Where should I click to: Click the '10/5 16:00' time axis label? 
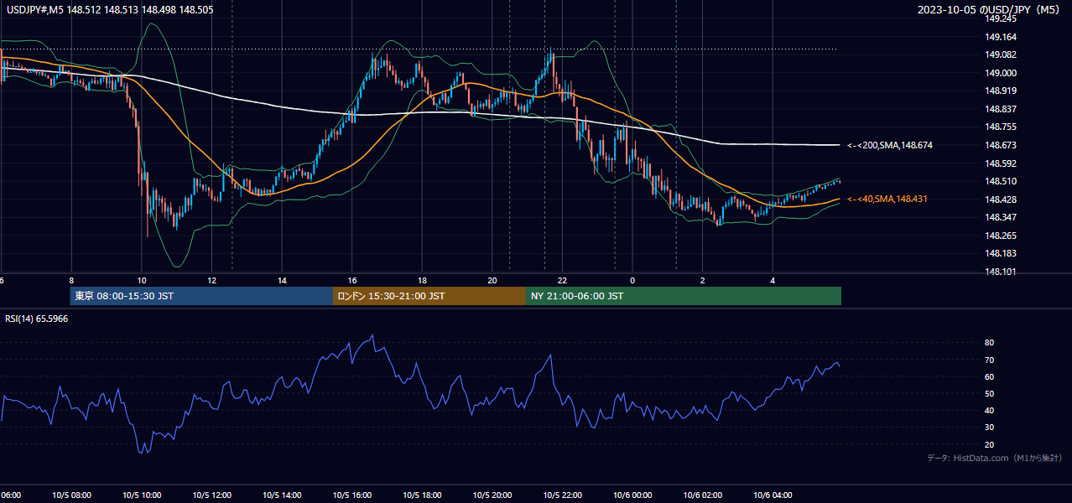click(x=352, y=495)
